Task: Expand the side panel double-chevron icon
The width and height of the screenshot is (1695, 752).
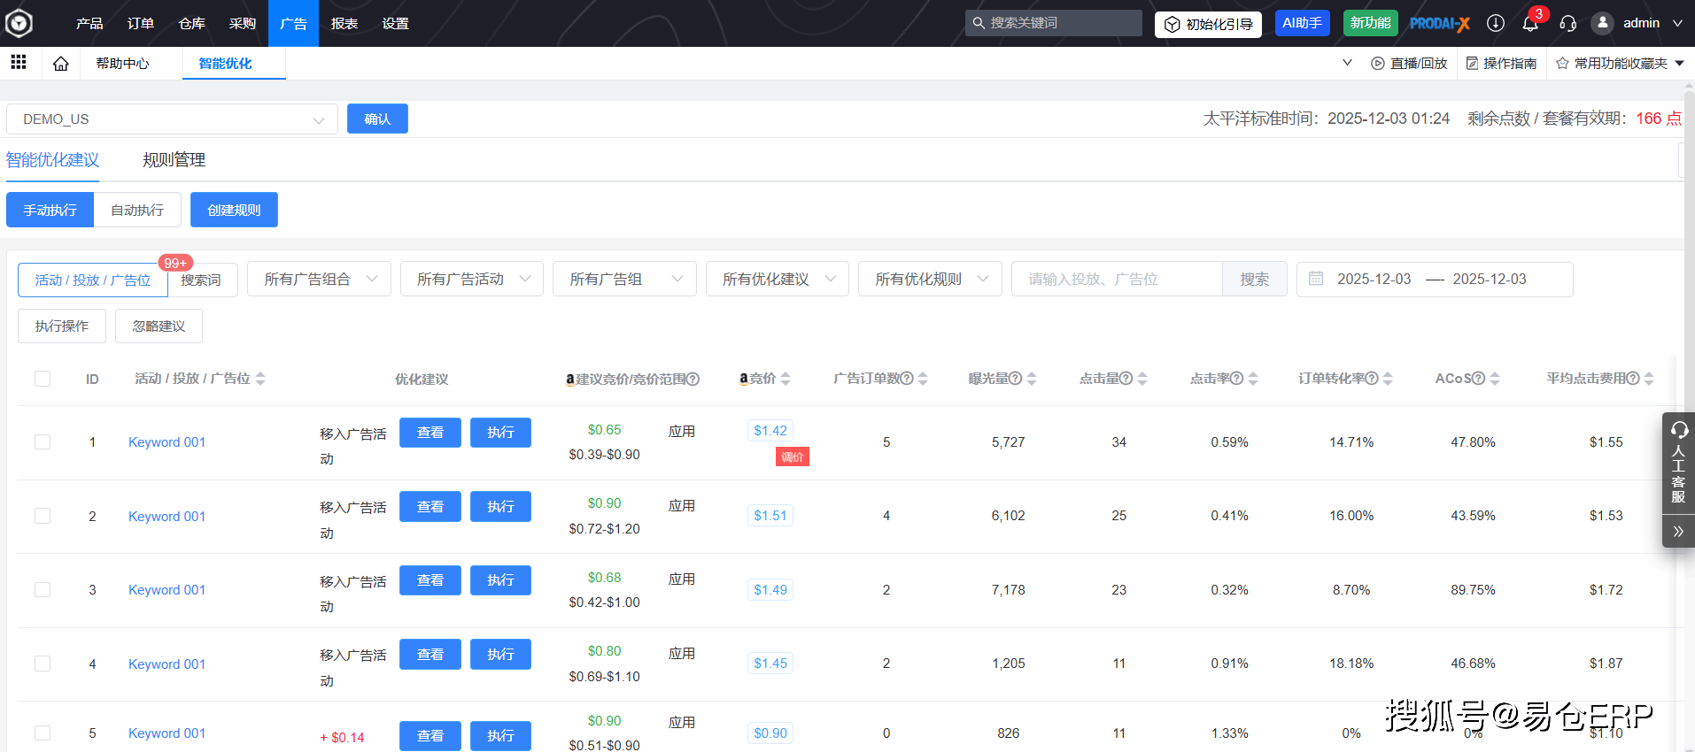Action: point(1678,532)
